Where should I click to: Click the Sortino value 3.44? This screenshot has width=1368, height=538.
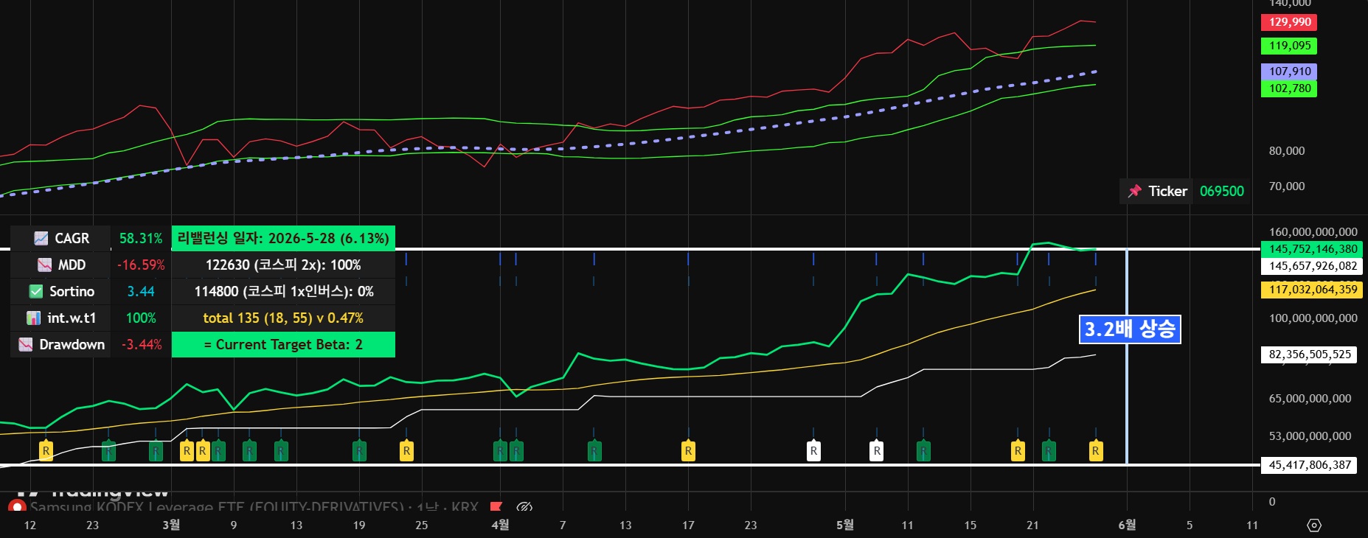[141, 291]
